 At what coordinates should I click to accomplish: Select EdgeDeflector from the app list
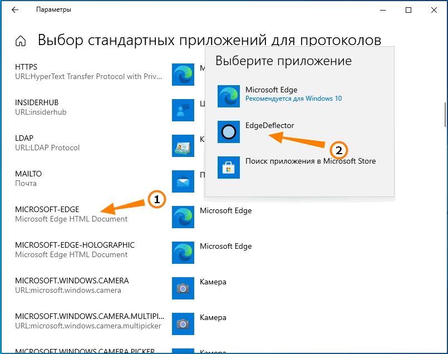[299, 132]
